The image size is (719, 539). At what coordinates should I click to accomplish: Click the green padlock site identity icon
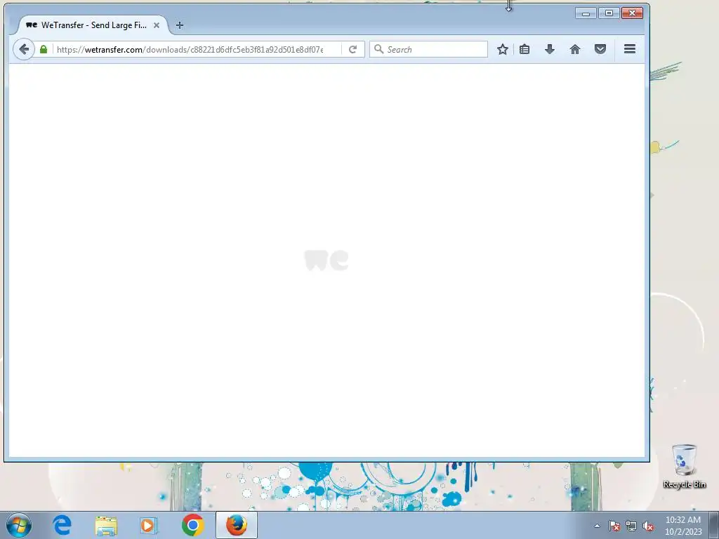point(44,50)
